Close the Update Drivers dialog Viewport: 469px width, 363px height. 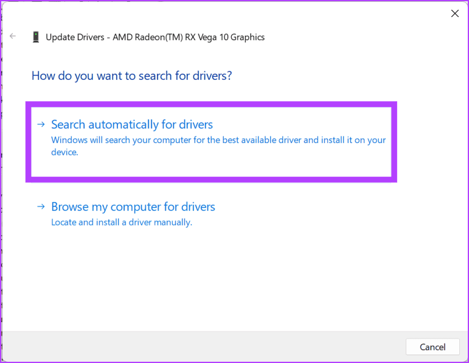[x=454, y=13]
